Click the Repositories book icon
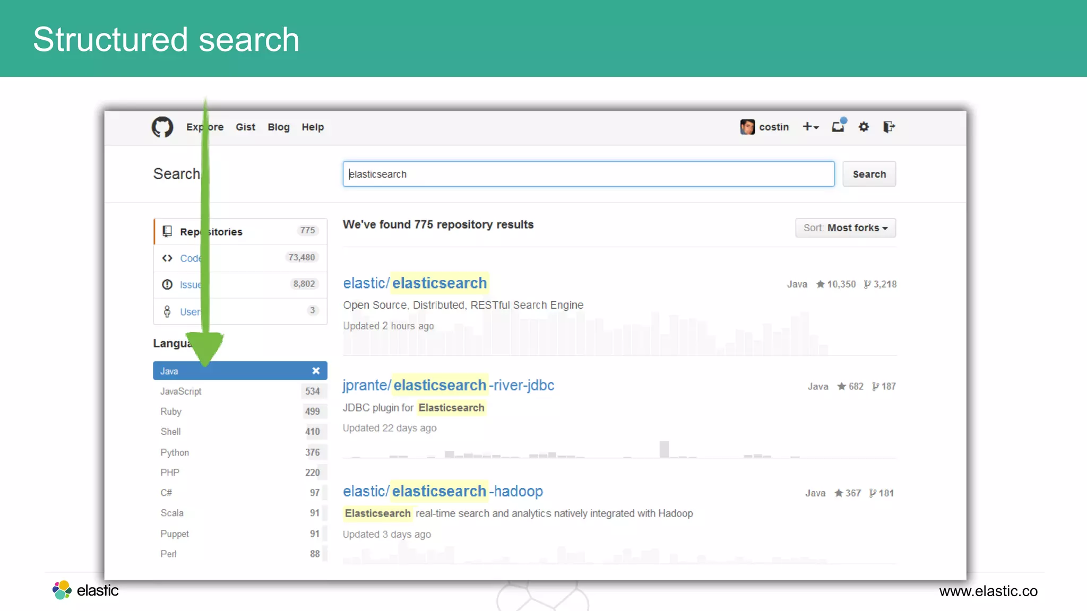The height and width of the screenshot is (611, 1087). click(x=167, y=231)
